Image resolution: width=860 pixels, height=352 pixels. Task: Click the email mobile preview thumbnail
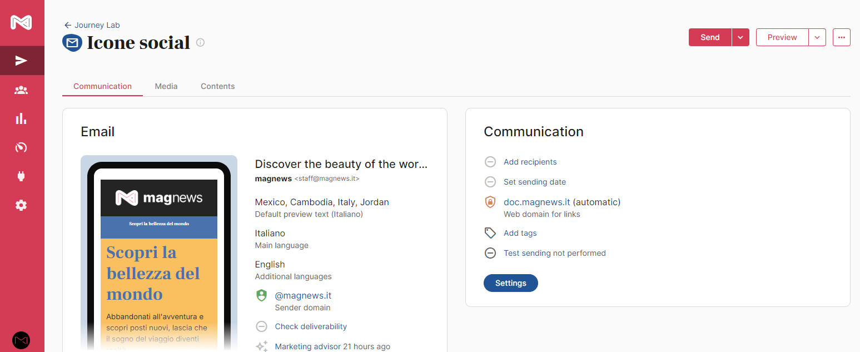159,254
